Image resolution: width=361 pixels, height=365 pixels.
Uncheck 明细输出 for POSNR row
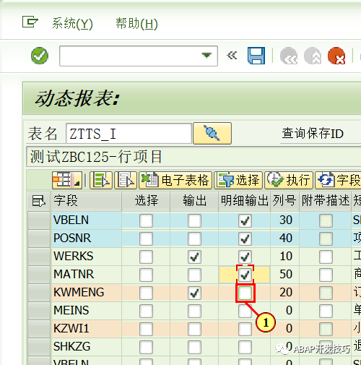click(x=245, y=239)
